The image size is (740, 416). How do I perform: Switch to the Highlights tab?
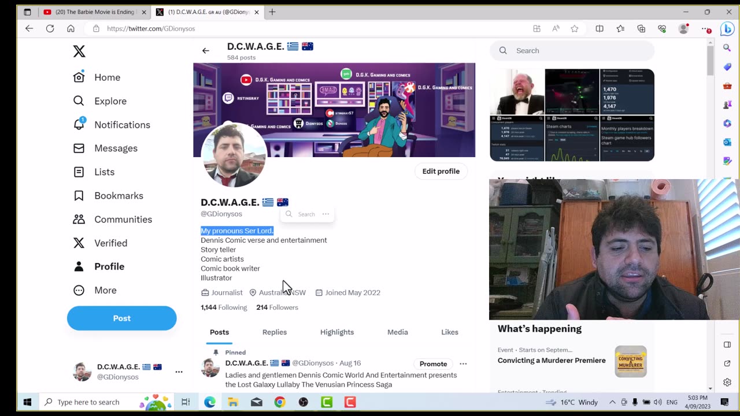coord(337,332)
